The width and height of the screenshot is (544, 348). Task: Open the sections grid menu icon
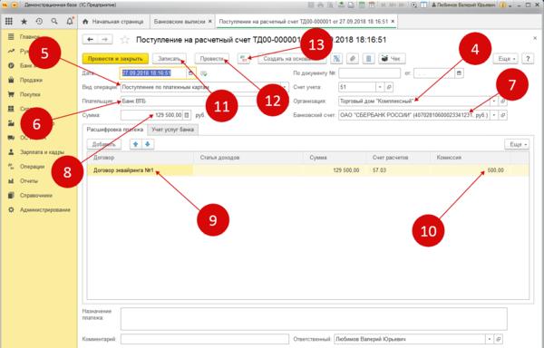click(9, 22)
